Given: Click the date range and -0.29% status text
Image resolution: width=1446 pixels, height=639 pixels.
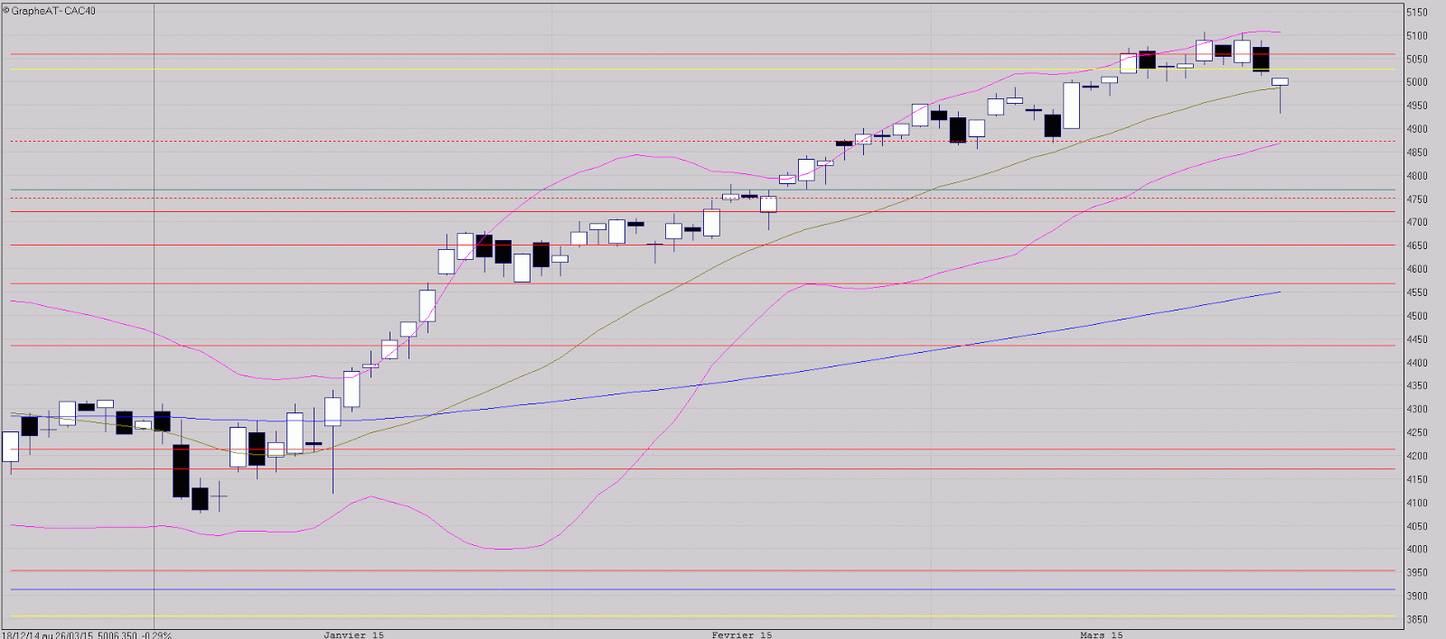Looking at the screenshot, I should [87, 634].
